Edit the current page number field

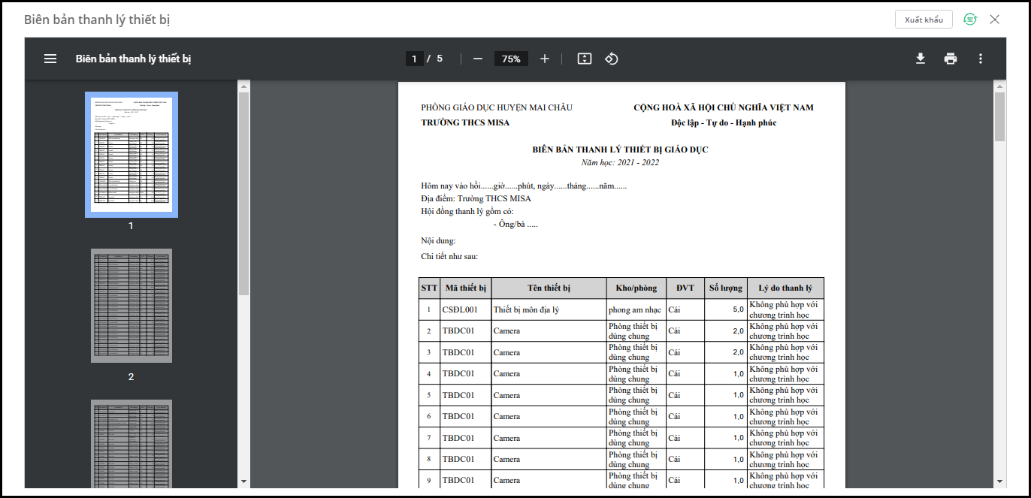tap(414, 59)
